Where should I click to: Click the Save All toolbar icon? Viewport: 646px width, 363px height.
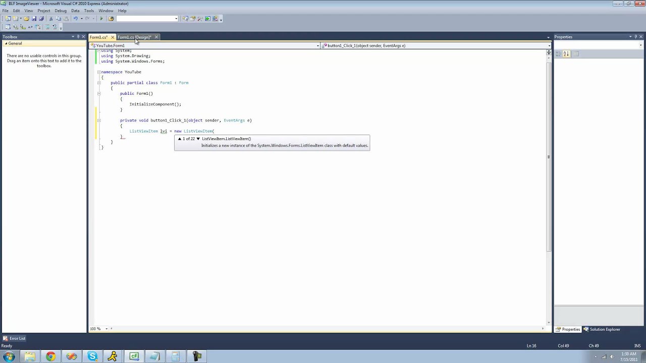(x=41, y=19)
